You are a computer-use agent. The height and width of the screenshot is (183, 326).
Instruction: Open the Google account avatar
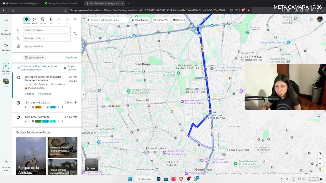click(320, 19)
